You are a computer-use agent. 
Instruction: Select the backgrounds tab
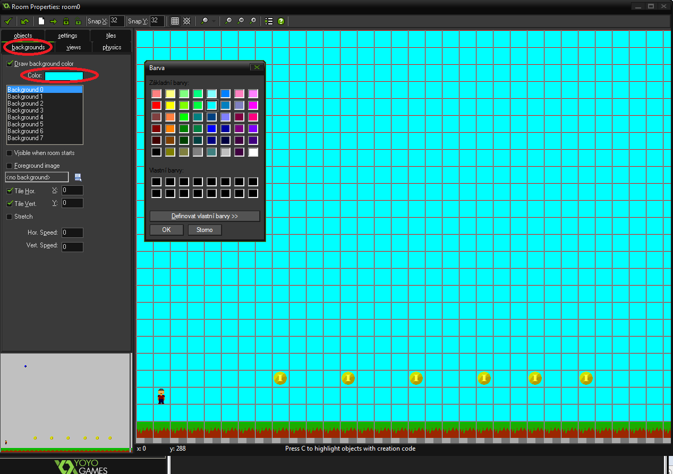pyautogui.click(x=28, y=47)
